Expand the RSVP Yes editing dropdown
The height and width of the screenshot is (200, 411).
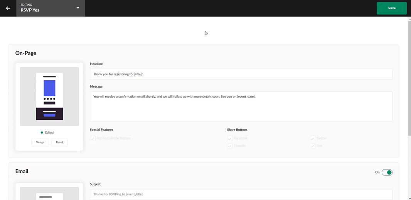click(78, 8)
